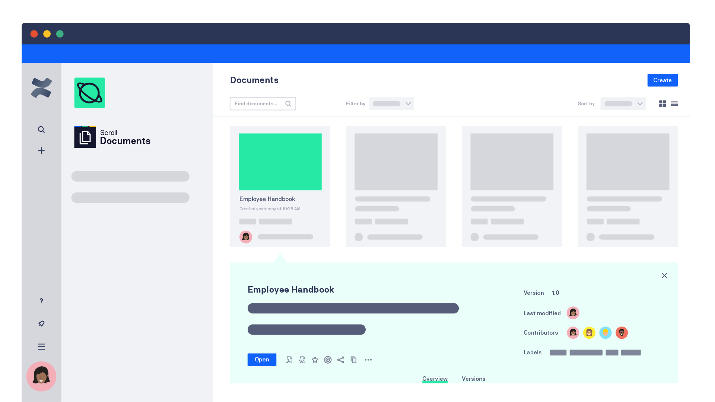Click the target circle icon in the detail toolbar

click(x=328, y=360)
